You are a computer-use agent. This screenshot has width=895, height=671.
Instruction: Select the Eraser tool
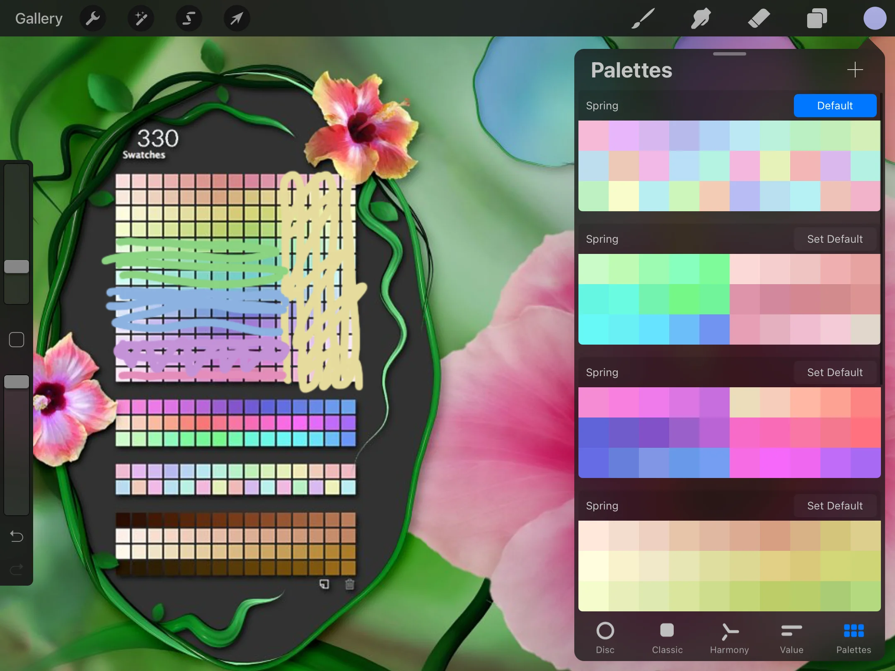point(759,18)
